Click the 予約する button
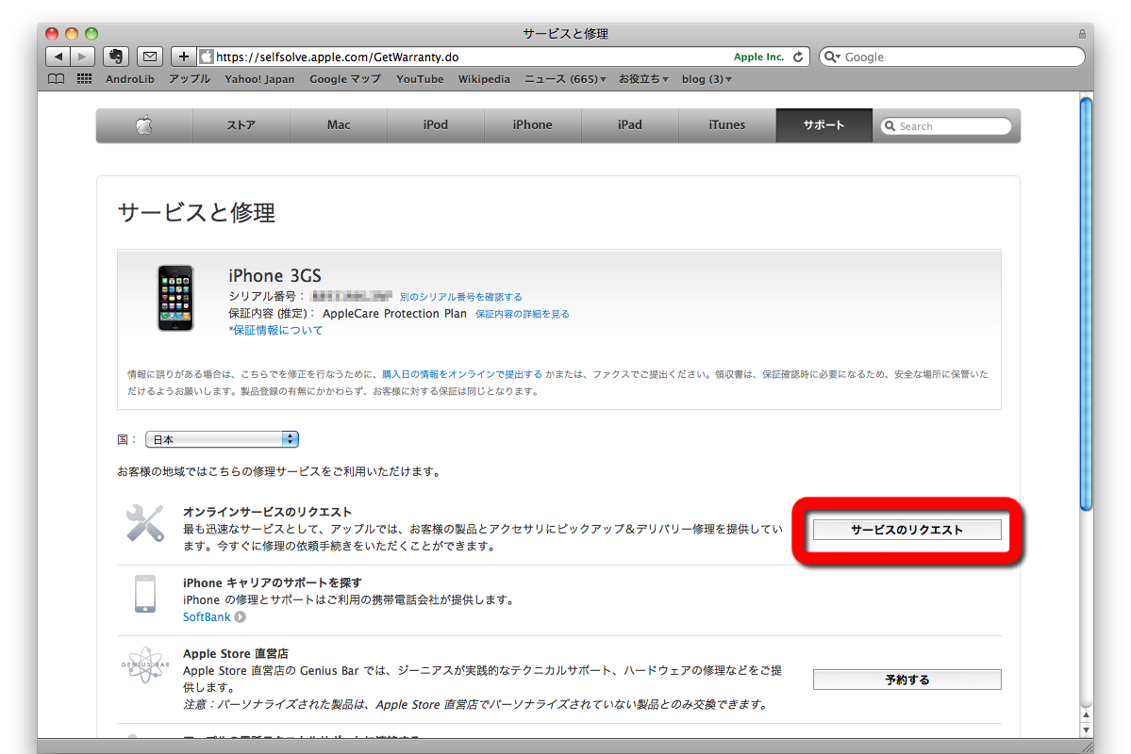Viewport: 1131px width, 754px height. (906, 680)
